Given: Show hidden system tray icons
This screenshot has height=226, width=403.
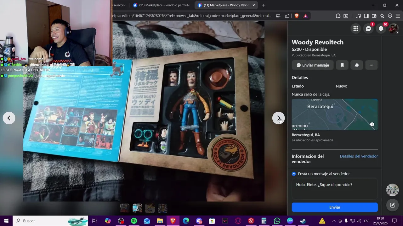Looking at the screenshot, I should [x=333, y=221].
